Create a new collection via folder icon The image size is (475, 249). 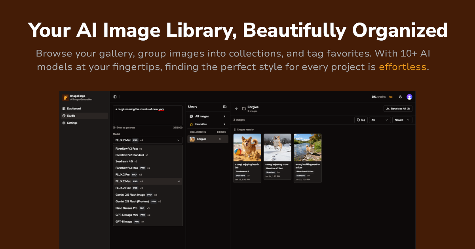pos(225,107)
